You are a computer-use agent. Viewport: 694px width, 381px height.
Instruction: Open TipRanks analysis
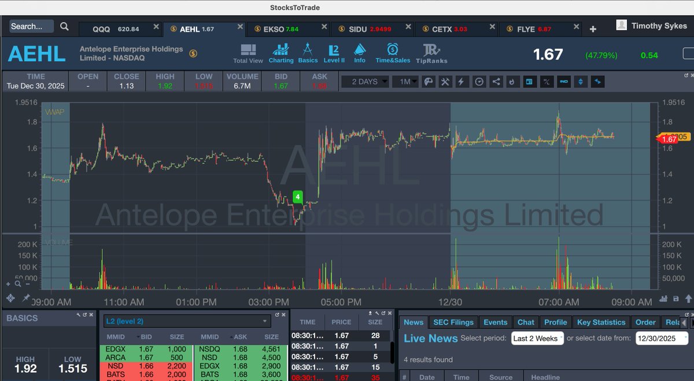tap(431, 53)
